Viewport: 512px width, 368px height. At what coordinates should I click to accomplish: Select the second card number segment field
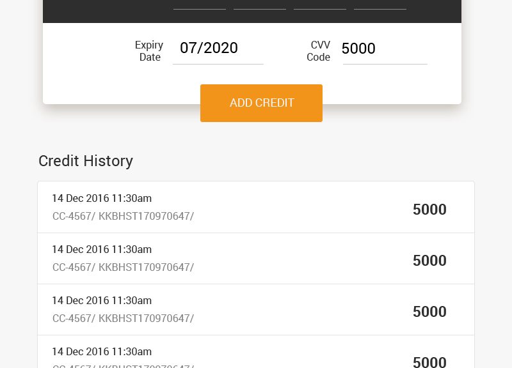pos(260,4)
